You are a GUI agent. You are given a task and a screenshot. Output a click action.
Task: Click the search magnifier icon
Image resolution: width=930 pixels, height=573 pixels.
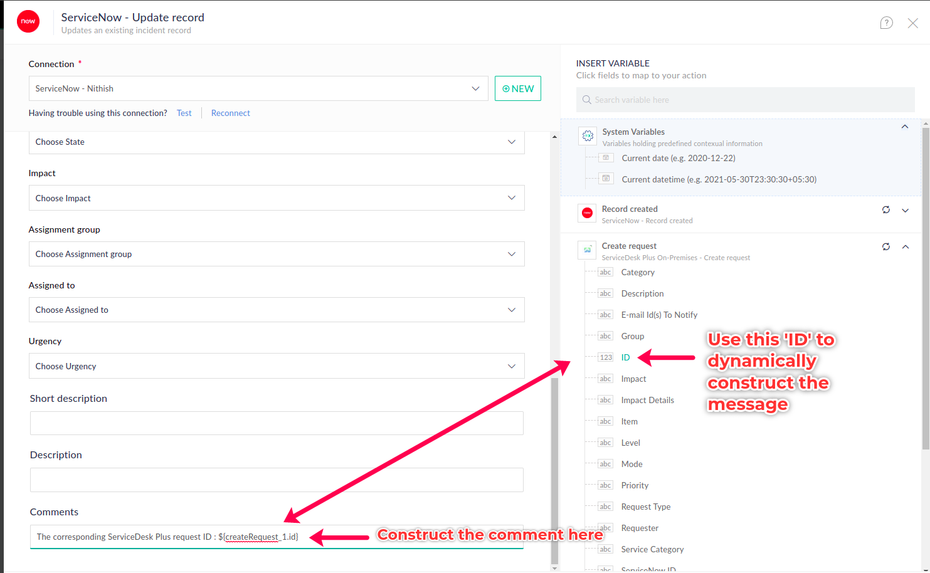point(587,100)
